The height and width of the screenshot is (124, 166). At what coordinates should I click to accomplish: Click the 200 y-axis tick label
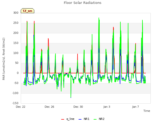point(16,33)
